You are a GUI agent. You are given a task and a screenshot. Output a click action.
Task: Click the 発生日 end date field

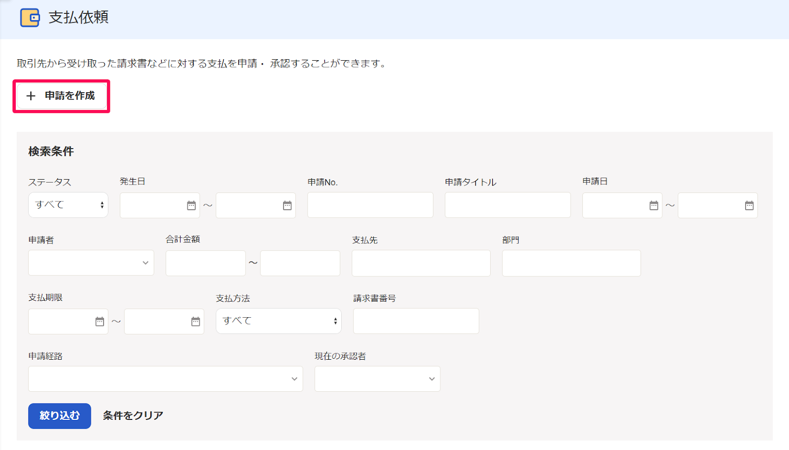pyautogui.click(x=256, y=205)
